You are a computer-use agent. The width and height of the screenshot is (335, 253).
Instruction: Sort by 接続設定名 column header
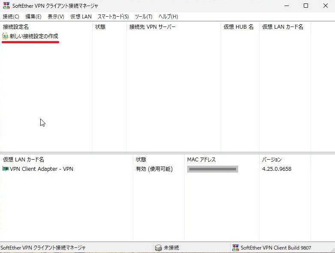click(47, 27)
